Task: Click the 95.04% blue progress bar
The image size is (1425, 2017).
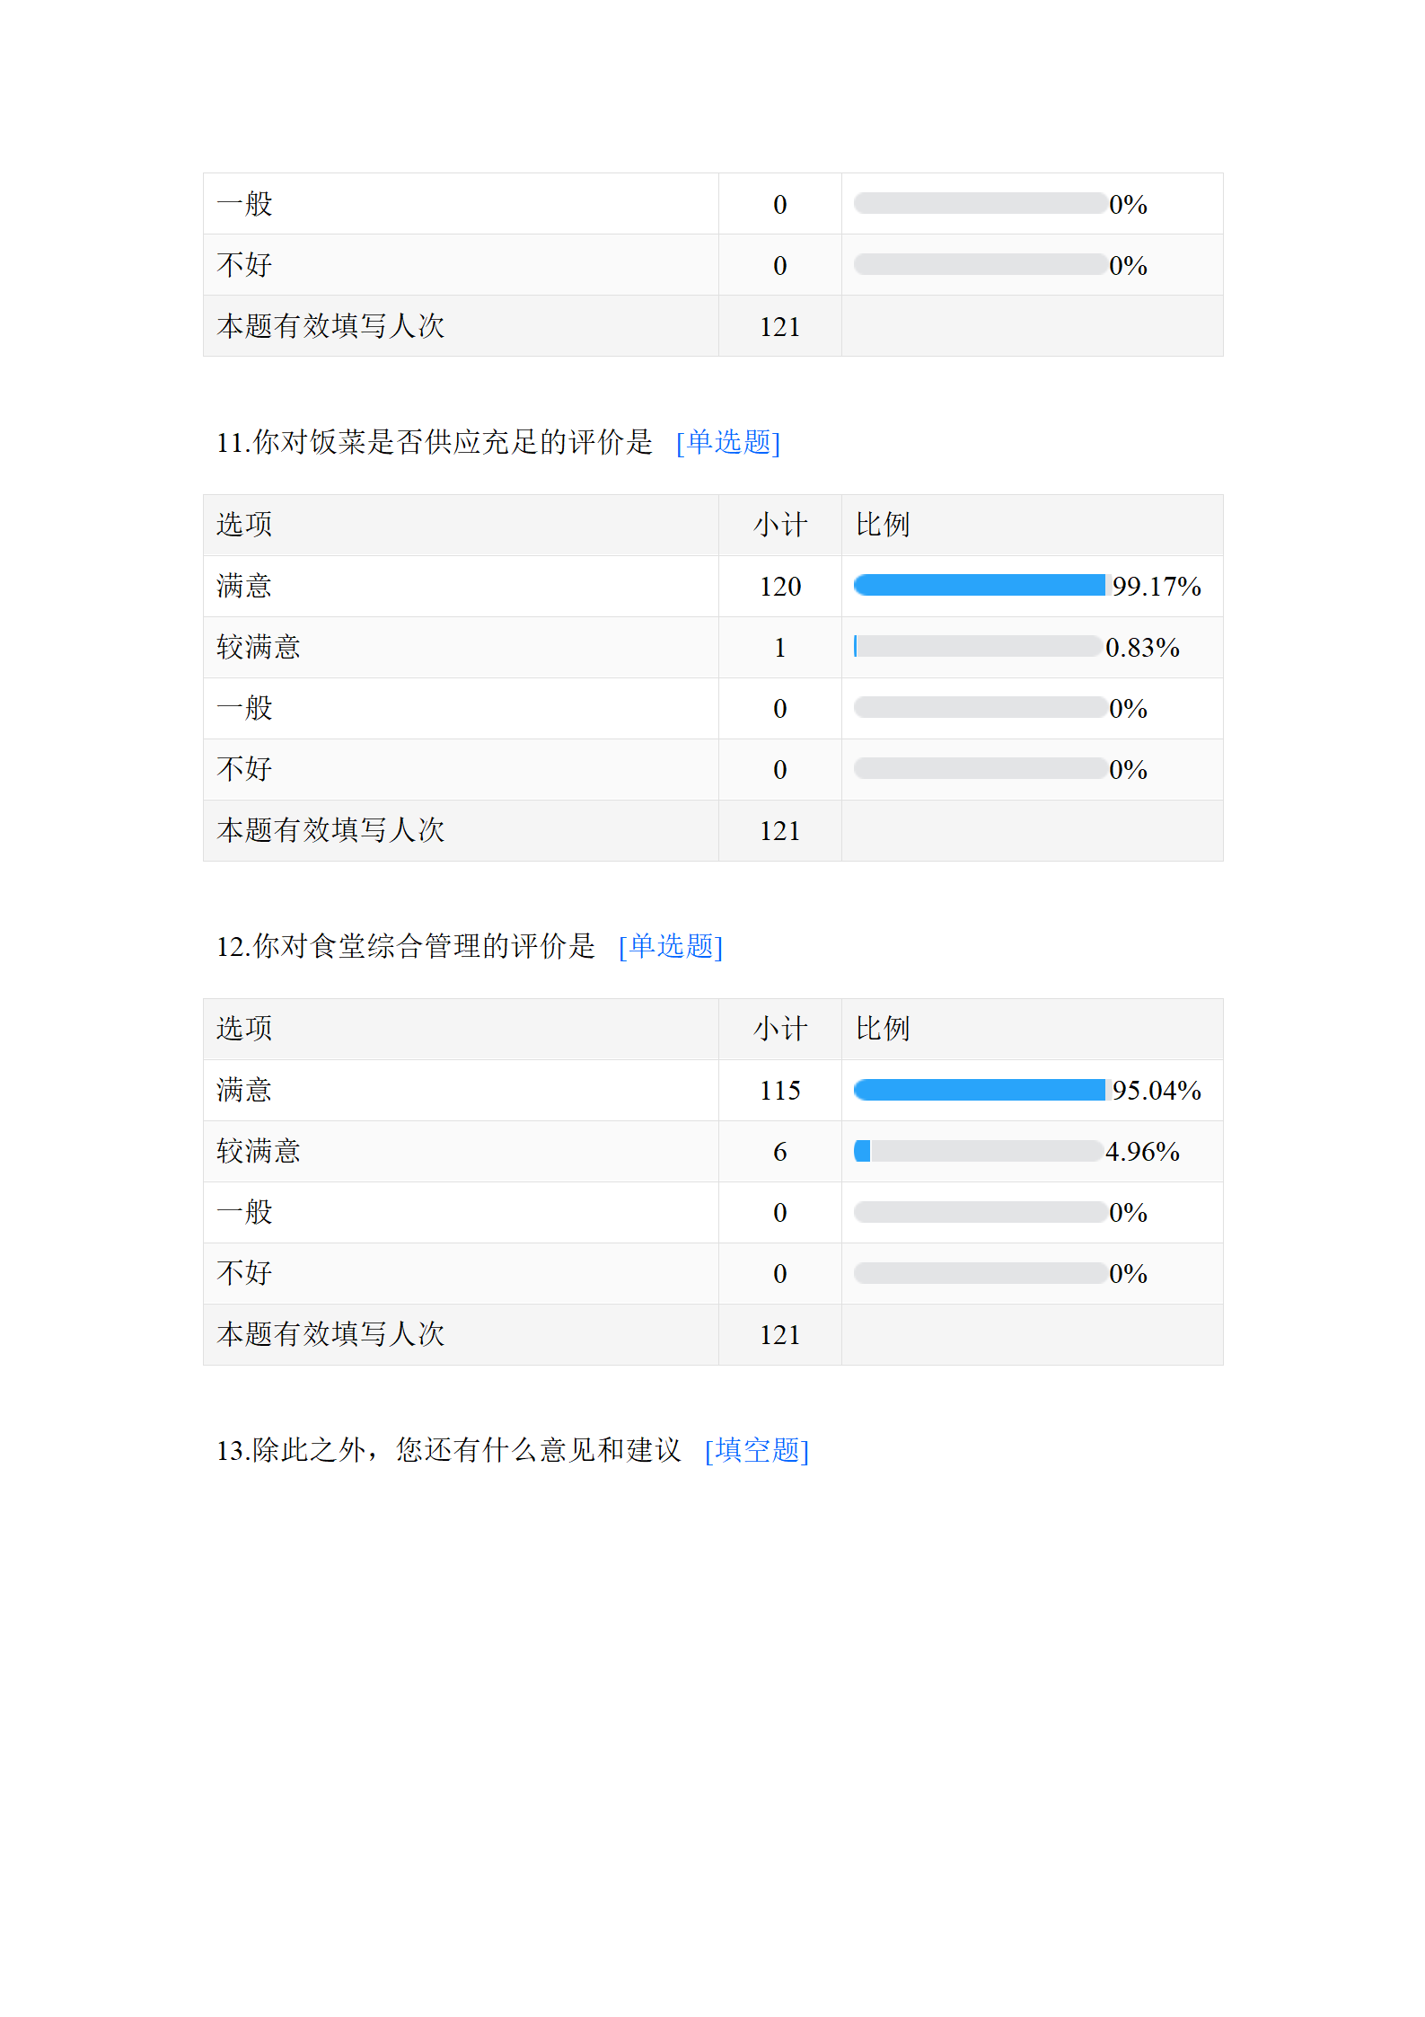Action: point(979,1090)
